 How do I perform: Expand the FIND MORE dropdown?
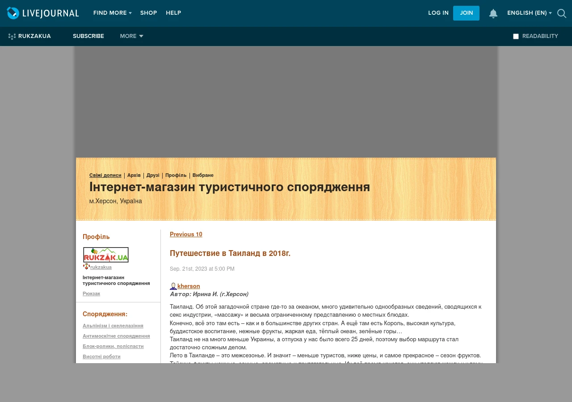pos(112,13)
